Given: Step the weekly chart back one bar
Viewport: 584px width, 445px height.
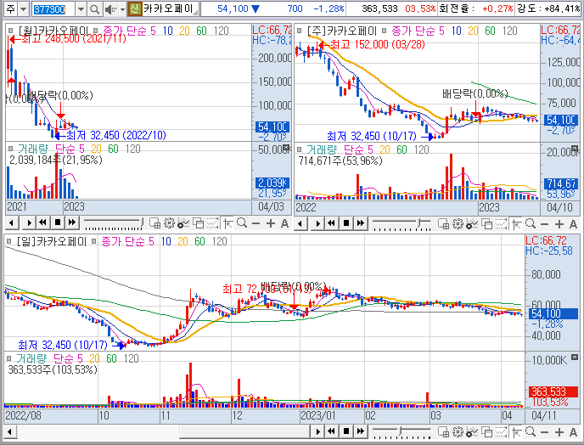Looking at the screenshot, I should pos(300,223).
